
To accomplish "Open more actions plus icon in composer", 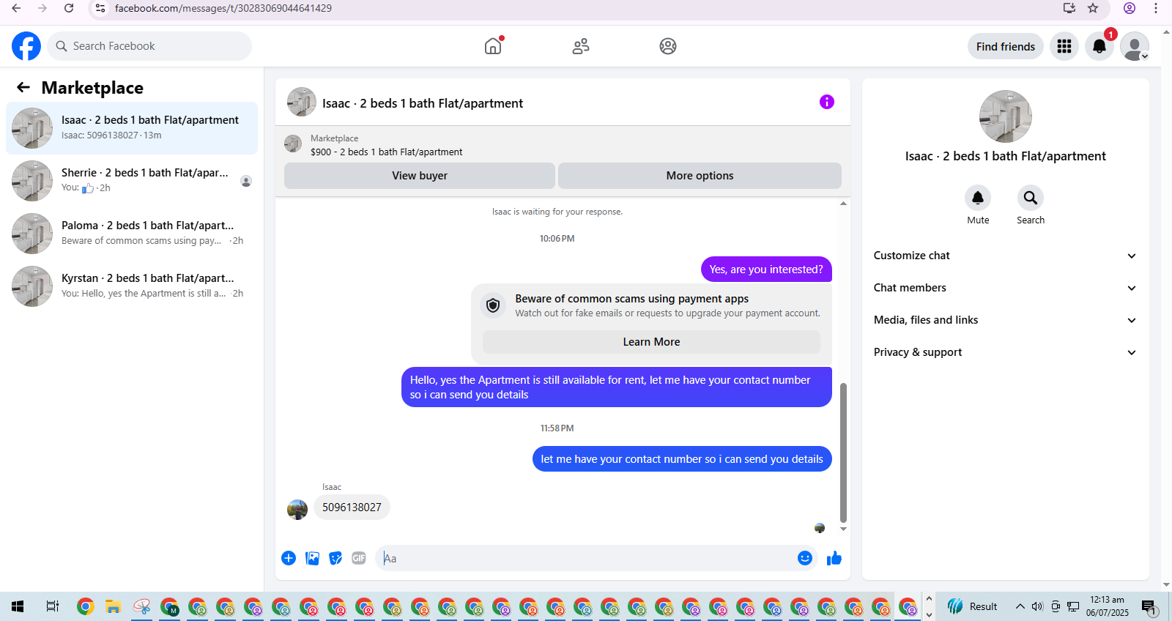I will pos(289,558).
